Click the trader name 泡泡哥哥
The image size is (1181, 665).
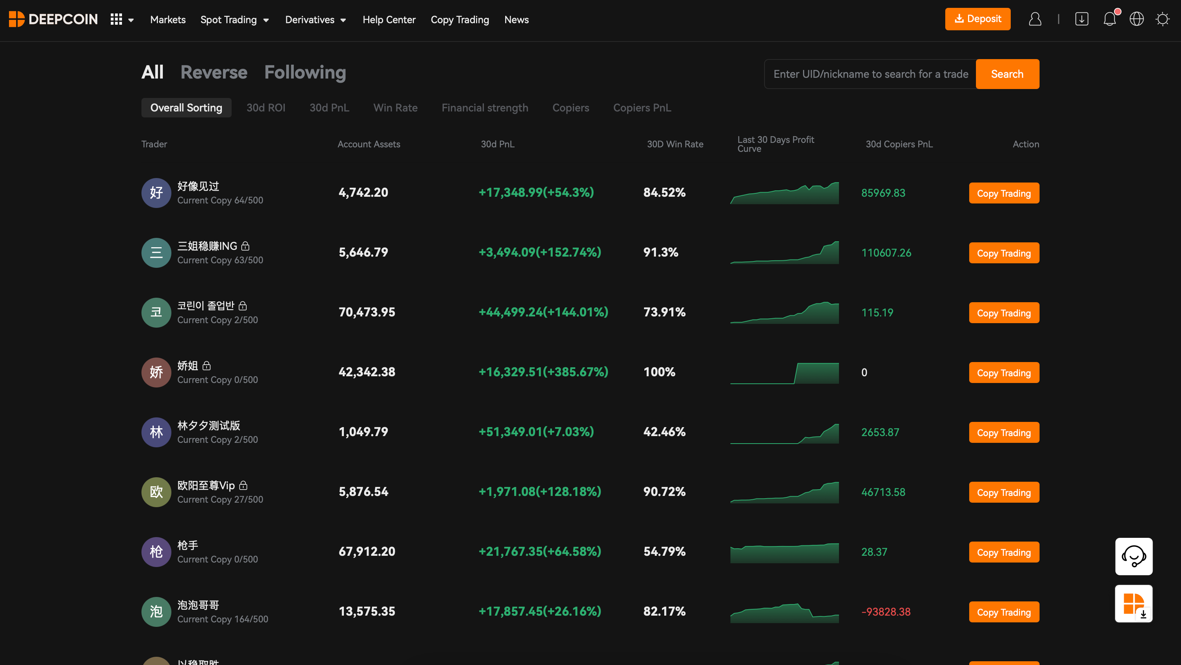point(198,605)
